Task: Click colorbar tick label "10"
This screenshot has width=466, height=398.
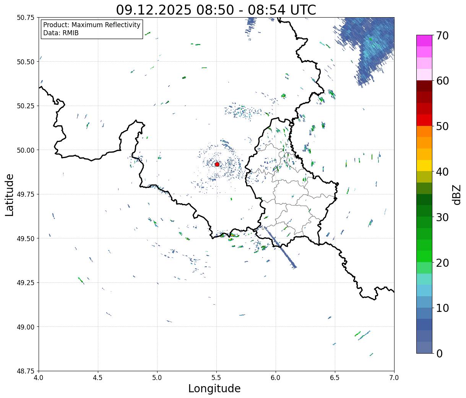Action: click(x=442, y=308)
